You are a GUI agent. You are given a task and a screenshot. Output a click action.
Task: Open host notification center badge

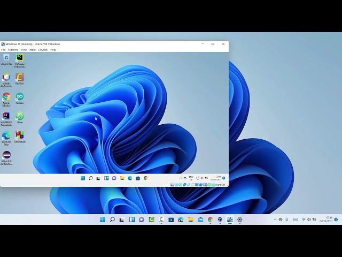(x=336, y=220)
